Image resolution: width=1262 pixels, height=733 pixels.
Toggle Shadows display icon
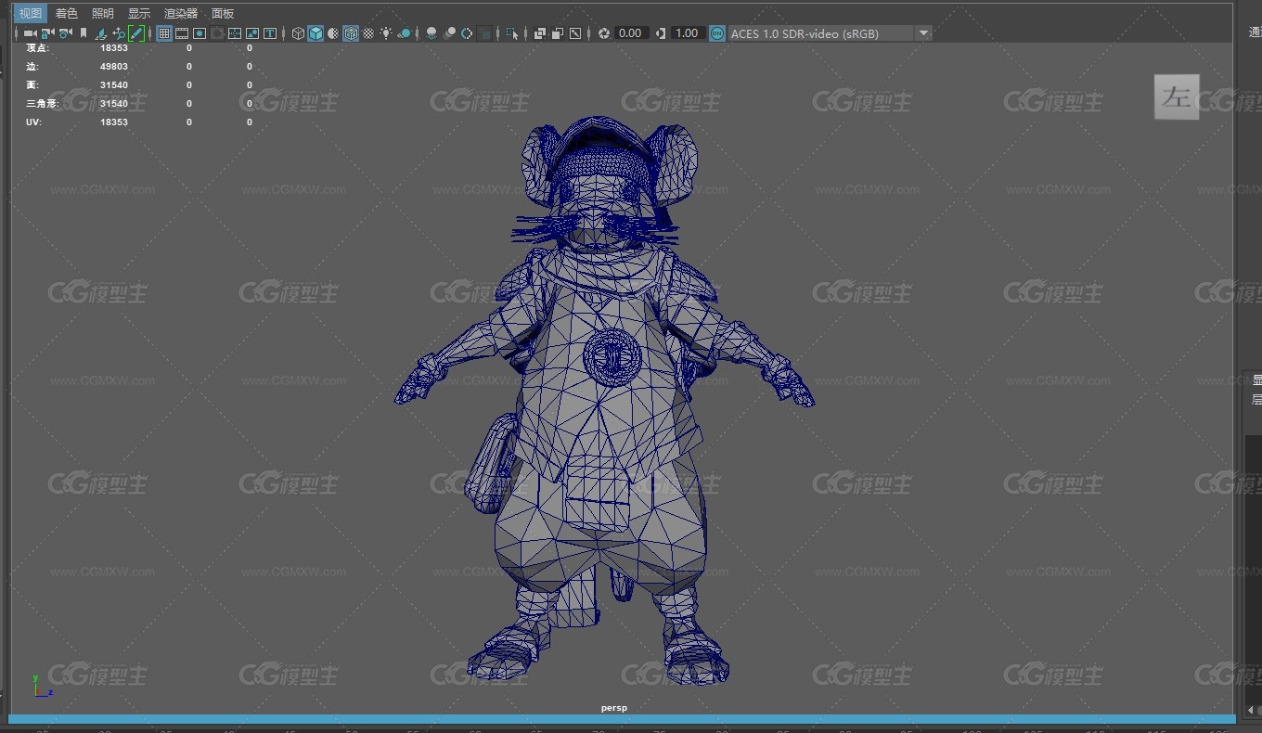[x=405, y=33]
